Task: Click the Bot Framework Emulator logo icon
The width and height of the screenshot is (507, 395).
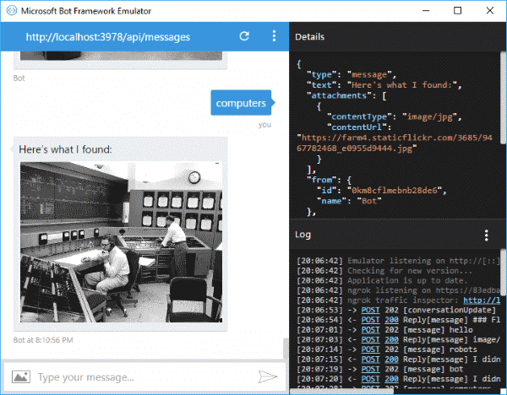Action: (x=12, y=11)
